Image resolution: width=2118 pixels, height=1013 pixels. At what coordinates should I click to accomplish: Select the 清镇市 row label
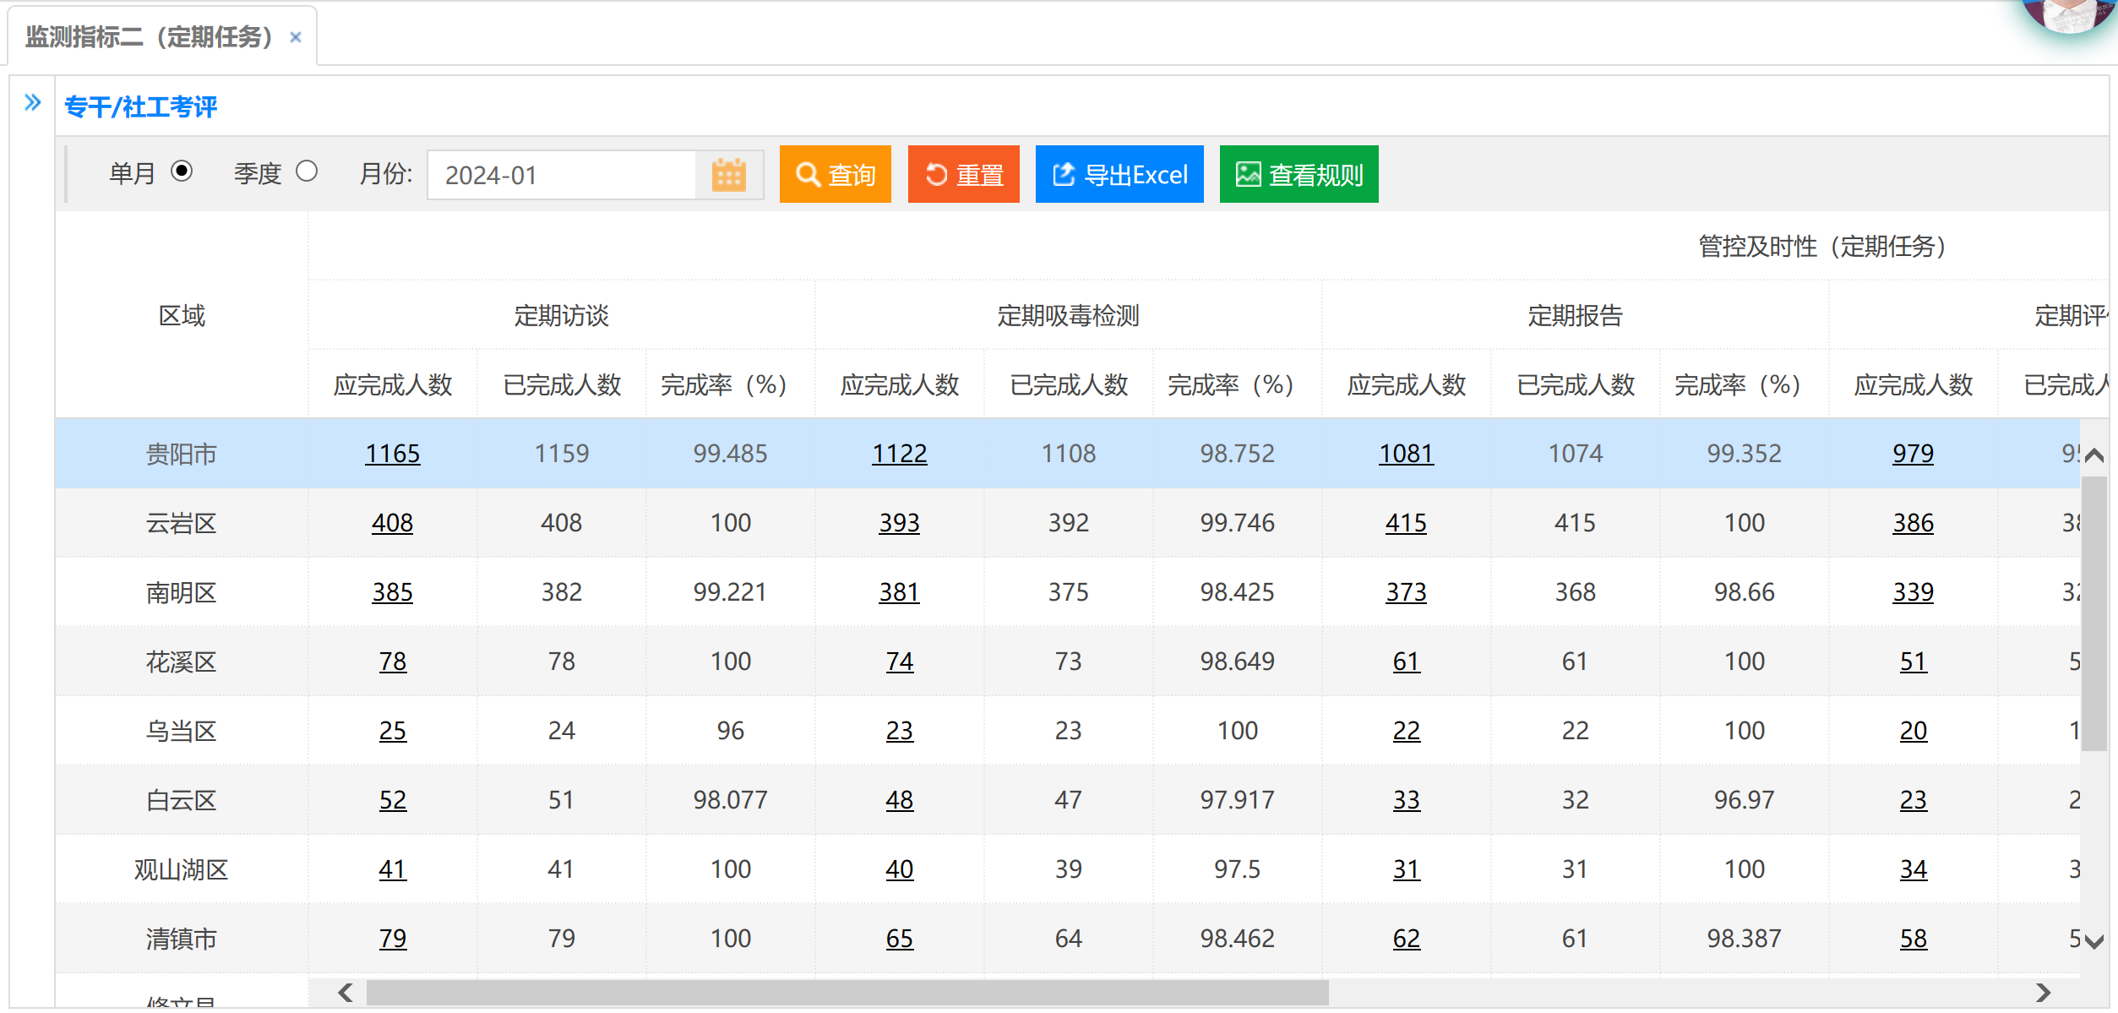point(182,939)
